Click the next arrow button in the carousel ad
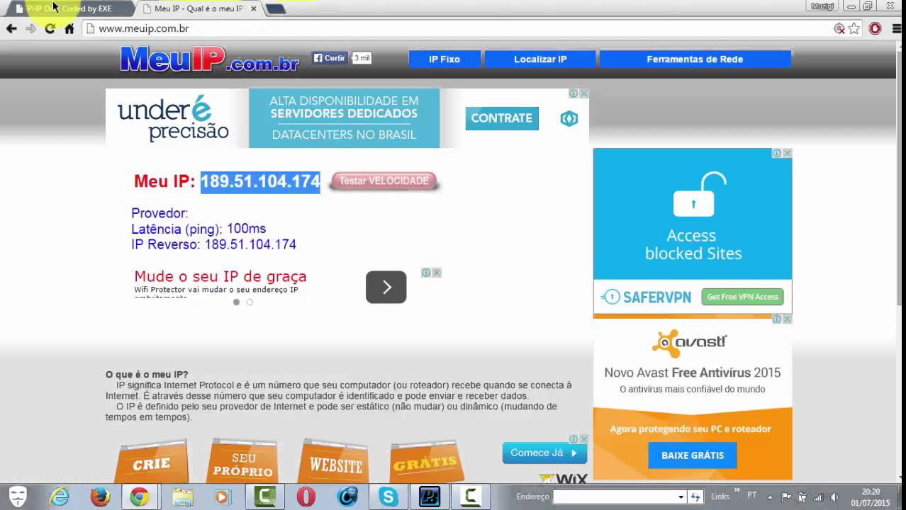Screen dimensions: 906x510 tap(386, 287)
